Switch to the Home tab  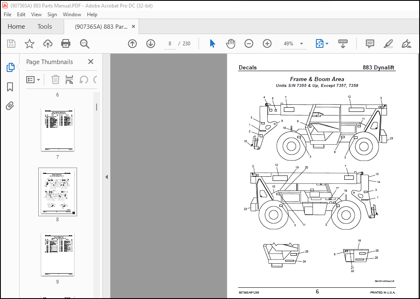click(16, 27)
